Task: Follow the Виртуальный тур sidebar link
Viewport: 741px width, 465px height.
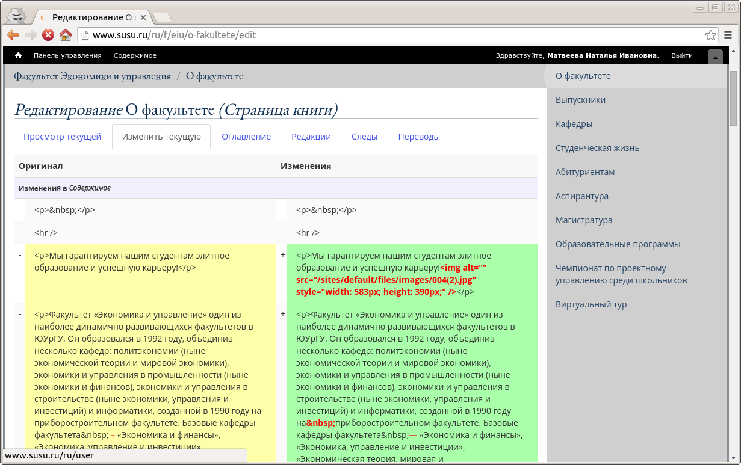Action: (x=591, y=304)
